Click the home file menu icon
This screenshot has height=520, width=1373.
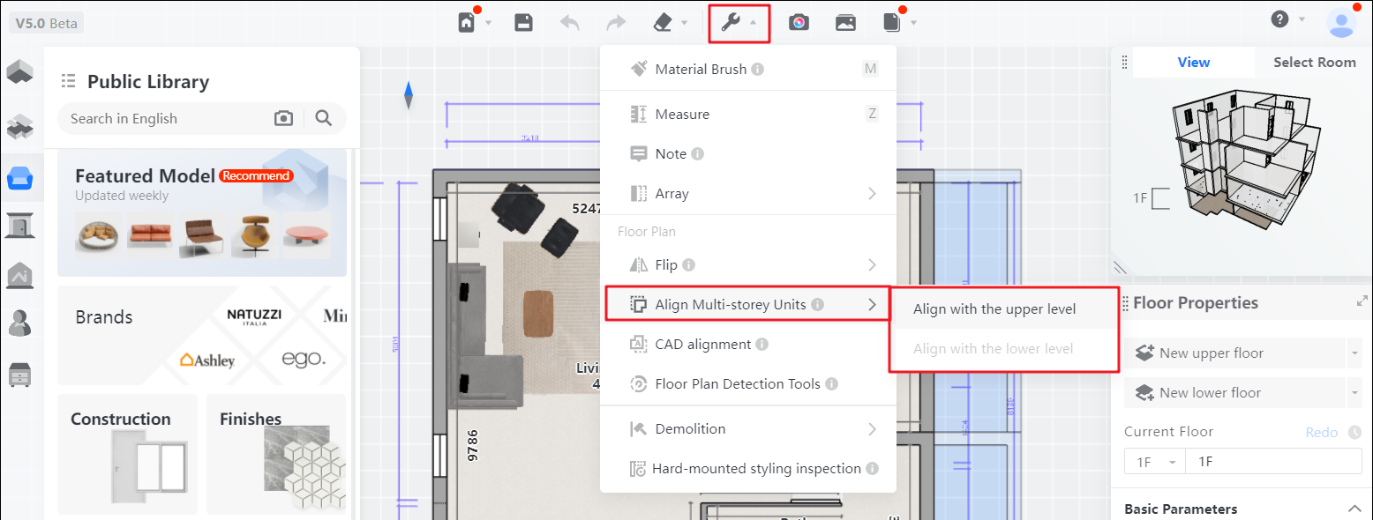pos(467,23)
